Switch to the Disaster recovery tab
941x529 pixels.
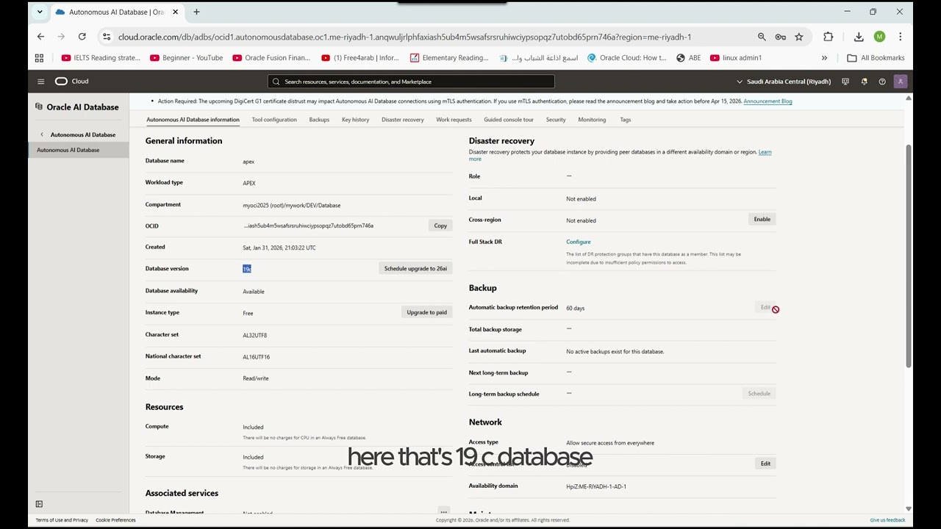(x=402, y=120)
